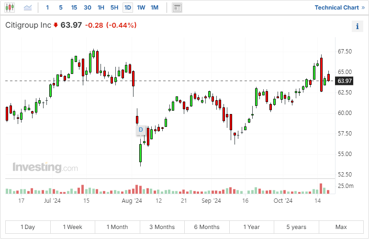
Task: Open the Technical Chart link
Action: coord(340,8)
